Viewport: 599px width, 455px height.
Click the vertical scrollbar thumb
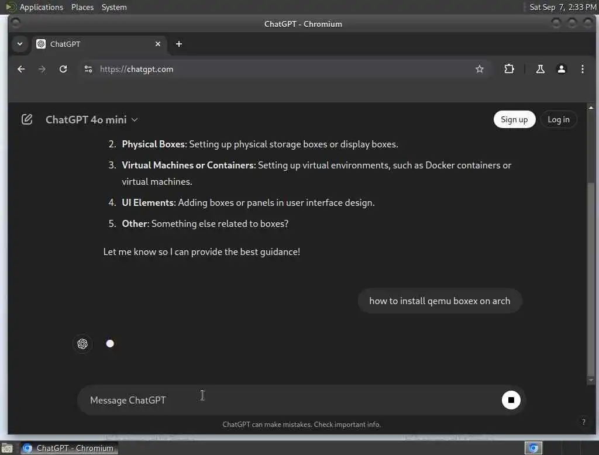591,279
